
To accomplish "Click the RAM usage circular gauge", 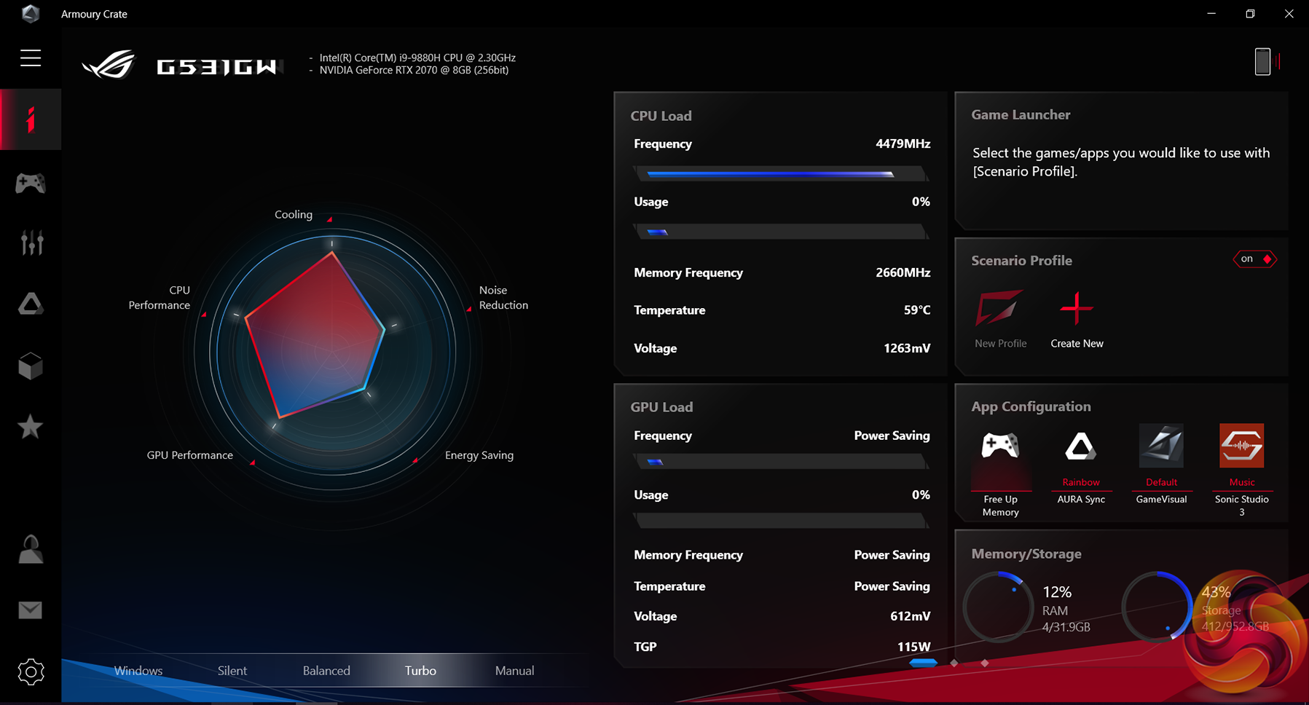I will (x=998, y=607).
